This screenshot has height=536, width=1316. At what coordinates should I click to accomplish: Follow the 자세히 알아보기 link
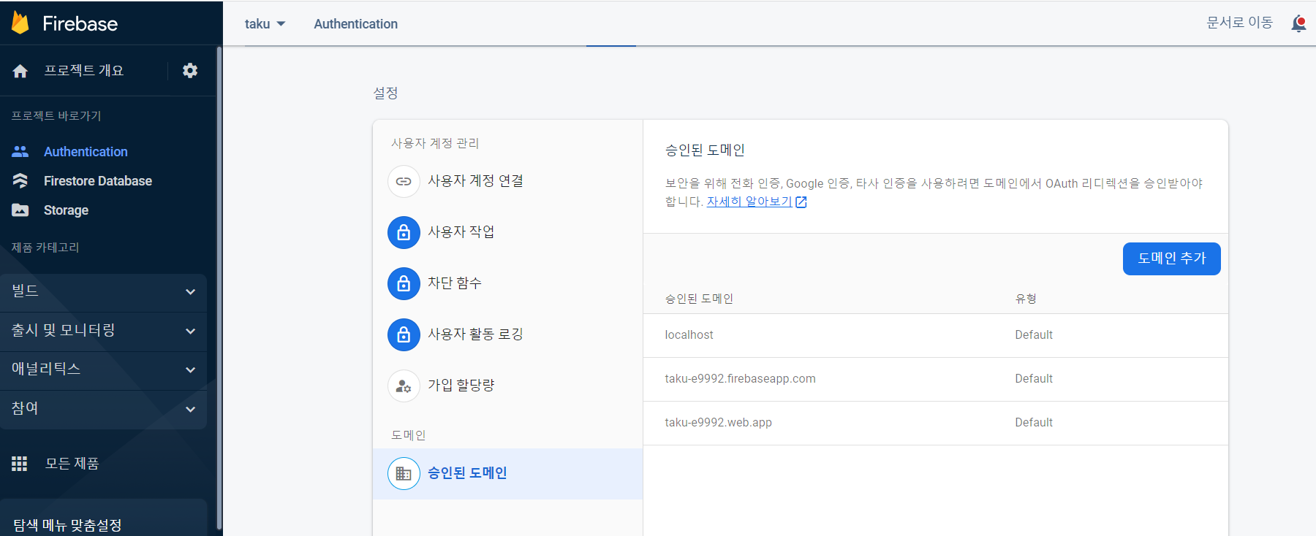(x=749, y=202)
